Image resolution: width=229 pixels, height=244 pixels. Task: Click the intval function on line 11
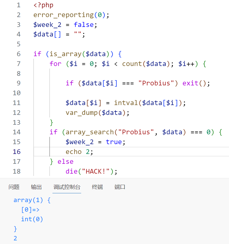click(x=126, y=103)
